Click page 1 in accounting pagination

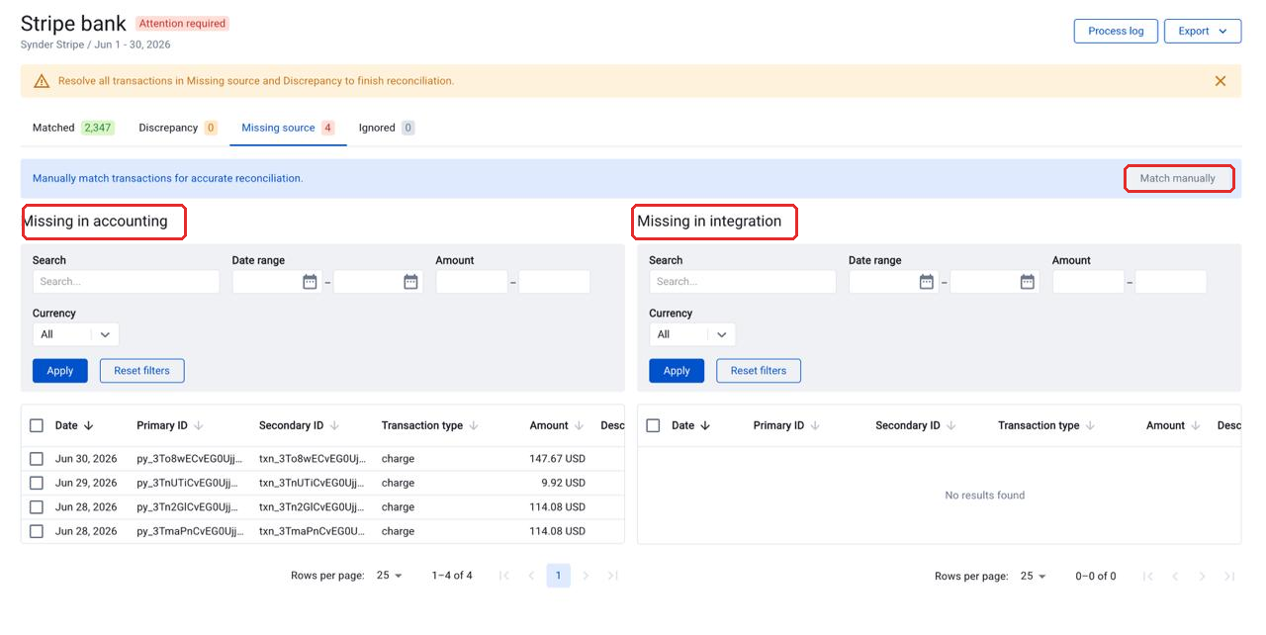(559, 576)
